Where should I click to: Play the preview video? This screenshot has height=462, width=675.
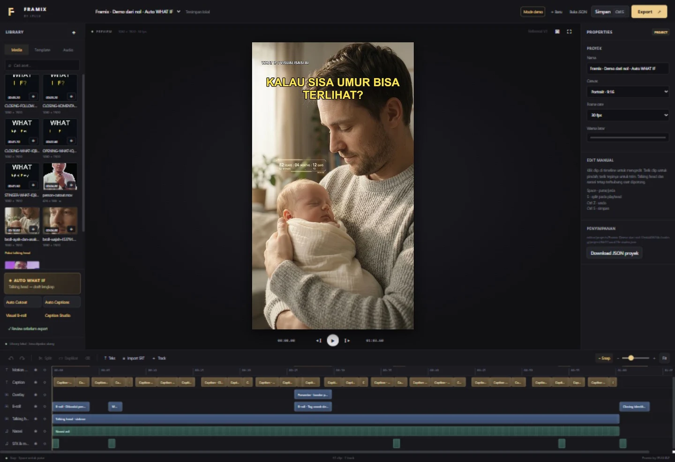pos(333,341)
